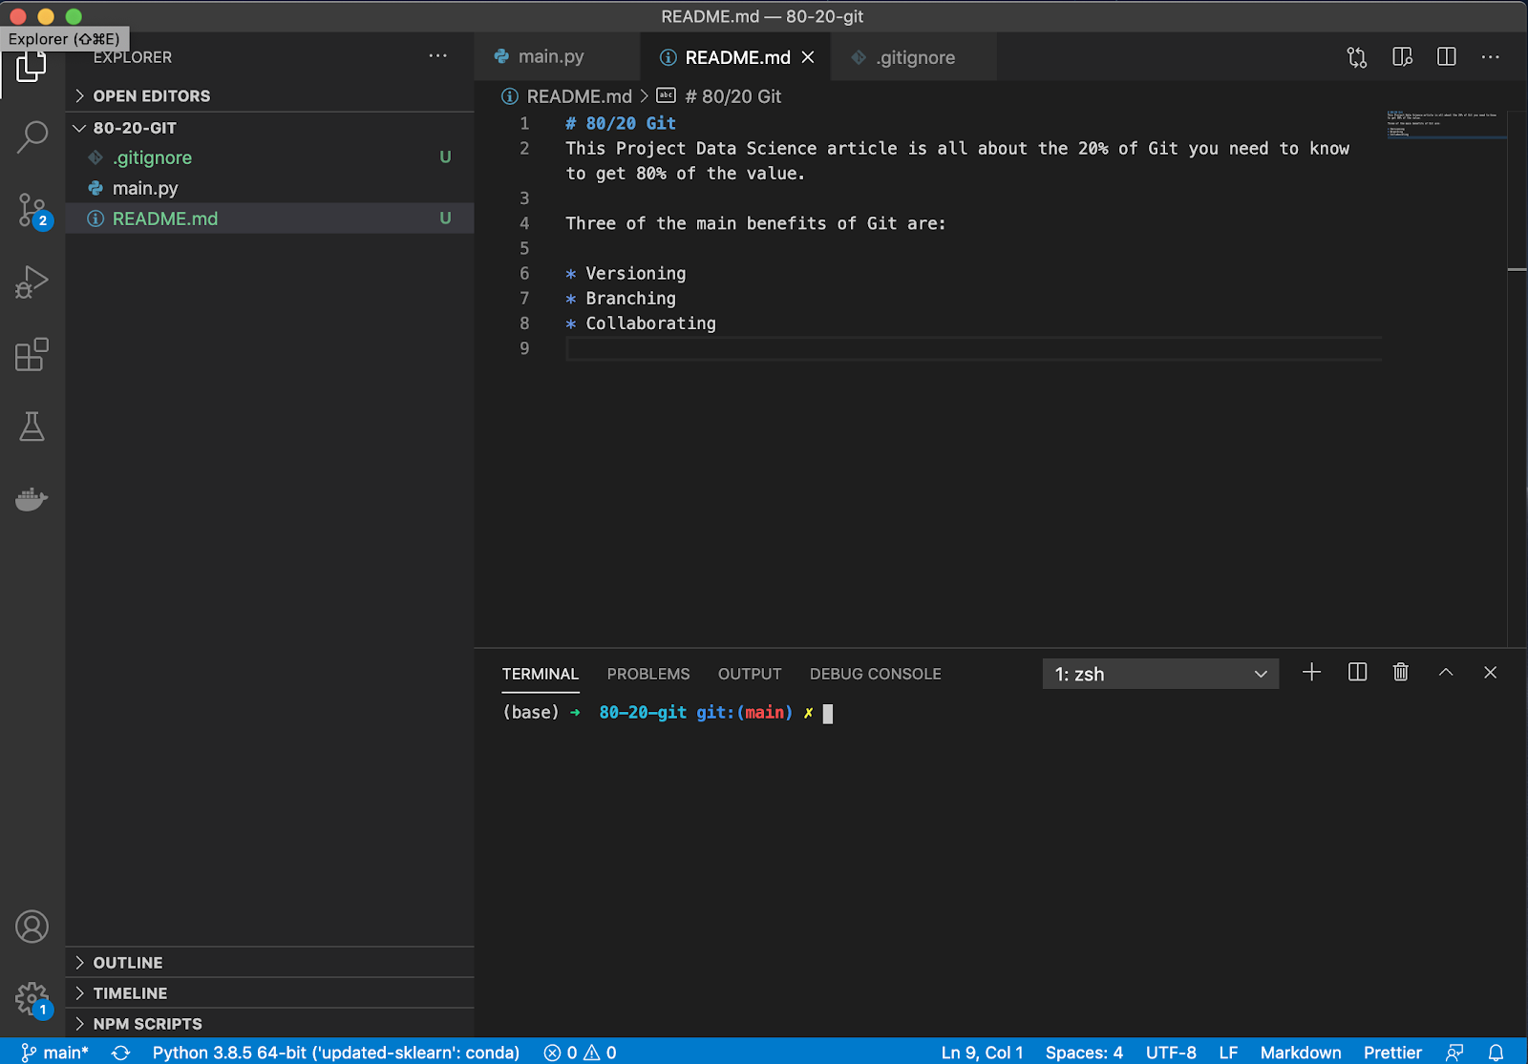Open the Accounts icon
Image resolution: width=1528 pixels, height=1064 pixels.
[32, 927]
